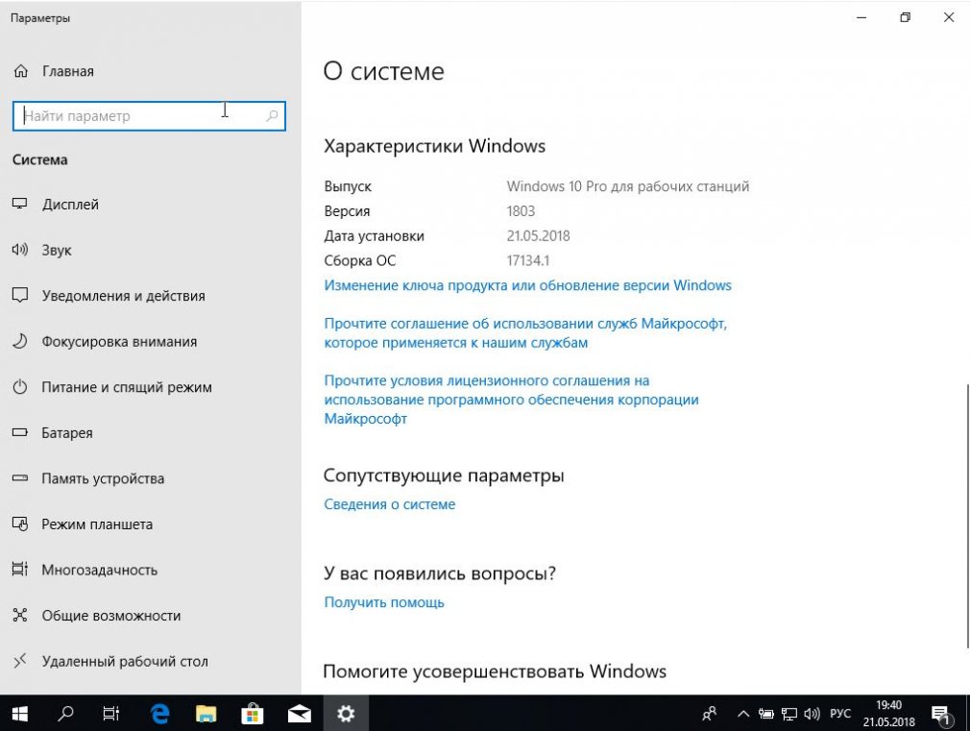Open the Windows Start menu
The width and height of the screenshot is (970, 731).
(20, 714)
